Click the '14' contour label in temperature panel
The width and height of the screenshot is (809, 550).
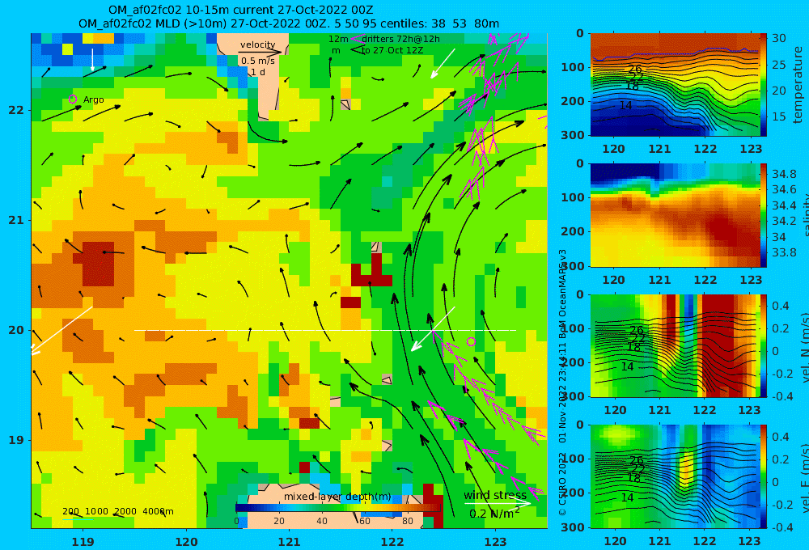point(625,105)
